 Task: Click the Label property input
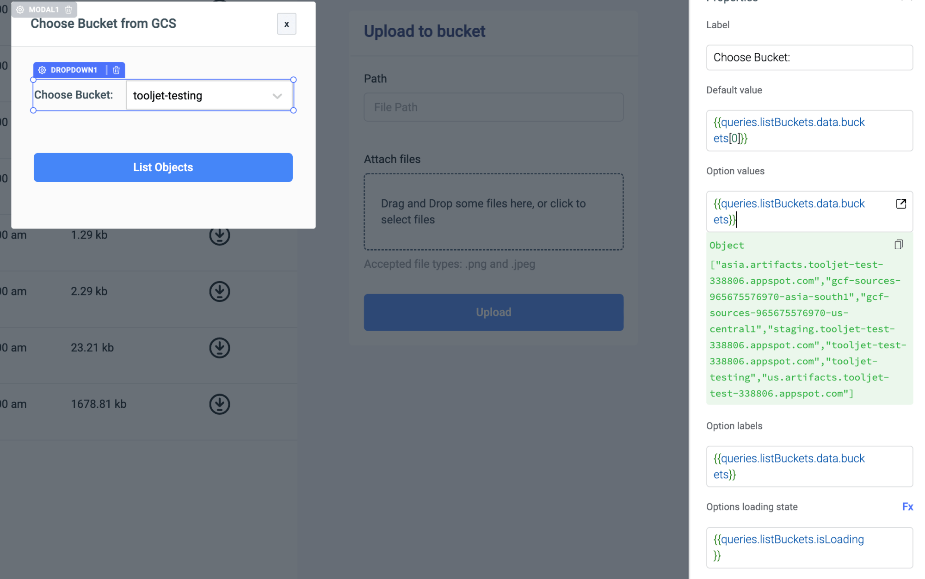809,58
